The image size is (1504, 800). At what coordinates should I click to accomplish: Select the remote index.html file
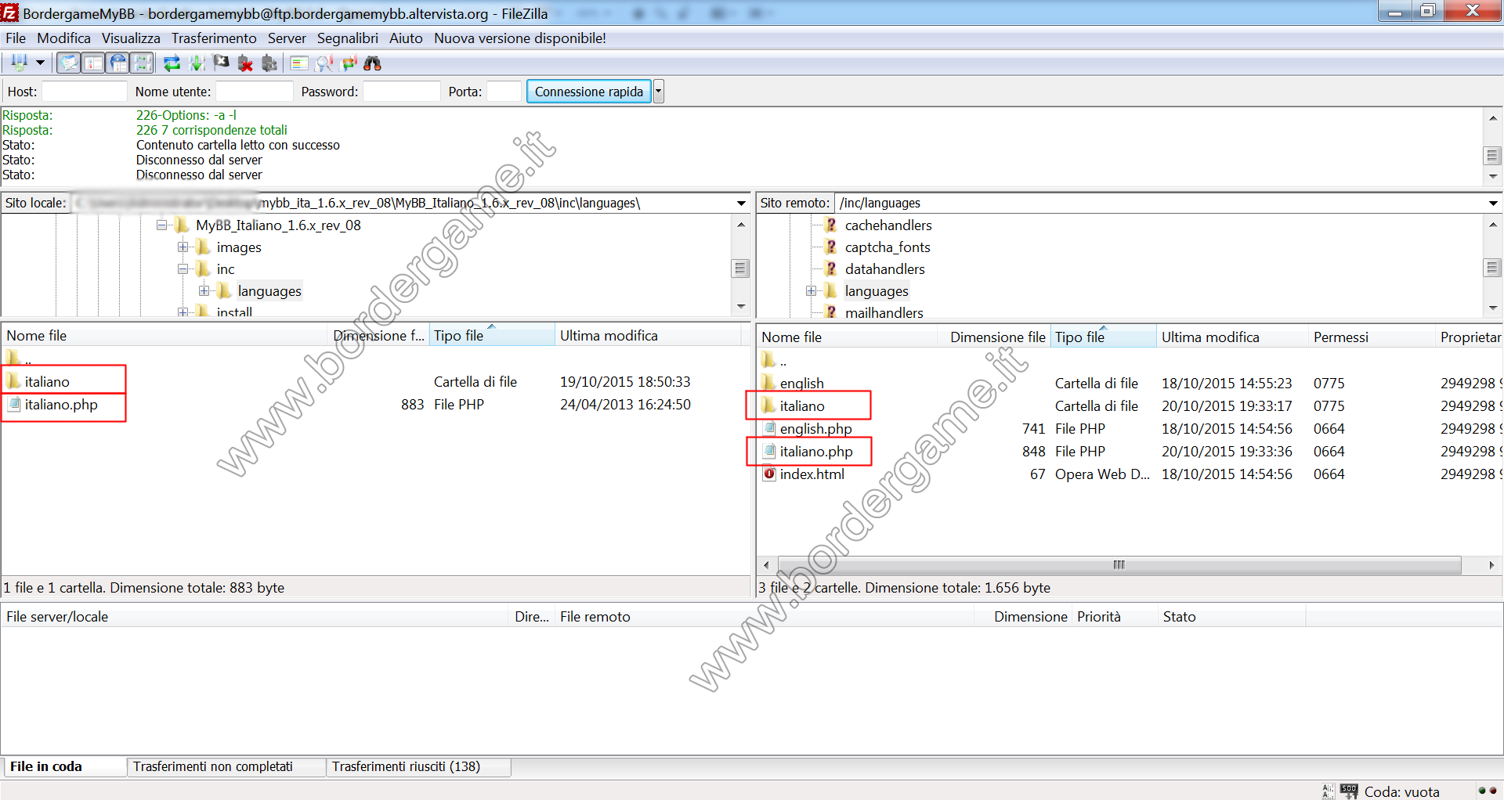[x=812, y=474]
